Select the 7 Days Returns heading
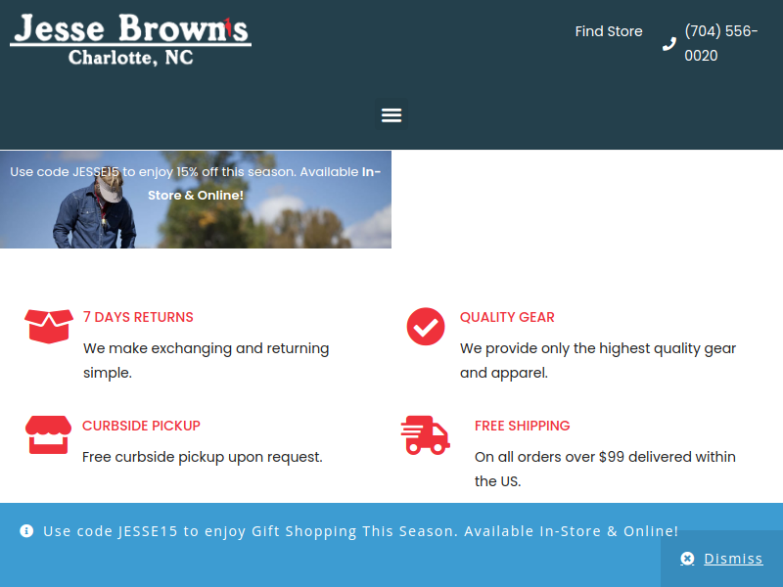The width and height of the screenshot is (783, 587). pos(138,317)
